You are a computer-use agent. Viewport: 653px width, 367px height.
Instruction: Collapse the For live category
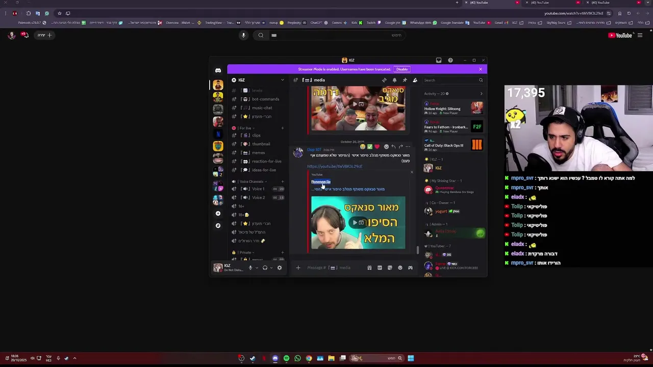245,128
